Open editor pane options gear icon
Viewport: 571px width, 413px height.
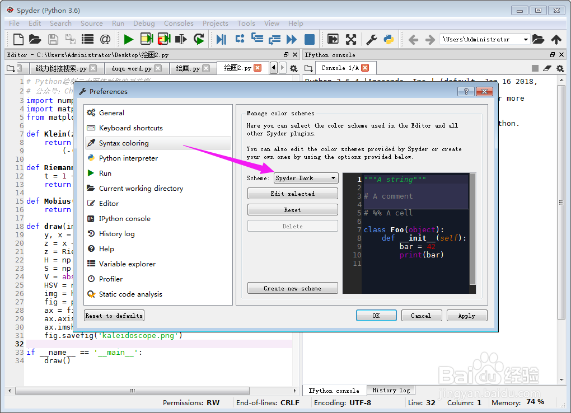[293, 68]
